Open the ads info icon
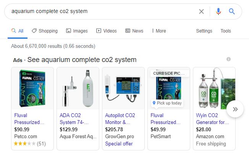The image size is (249, 155). pos(229,59)
